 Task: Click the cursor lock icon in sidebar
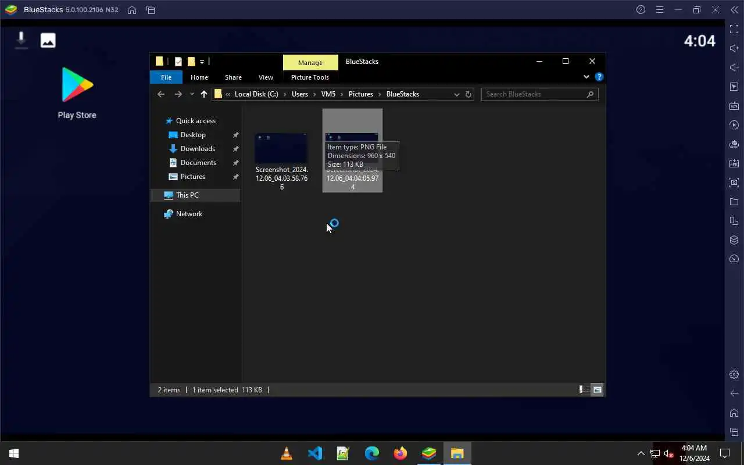click(734, 87)
